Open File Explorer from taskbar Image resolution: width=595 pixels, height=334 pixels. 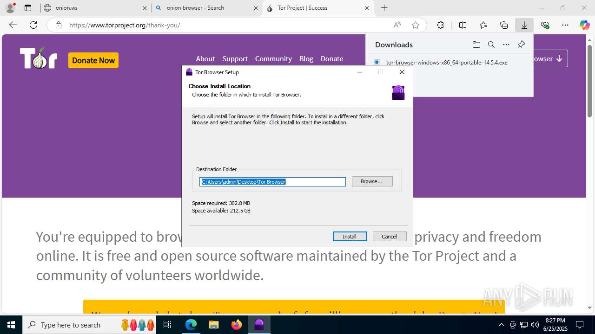pyautogui.click(x=214, y=325)
